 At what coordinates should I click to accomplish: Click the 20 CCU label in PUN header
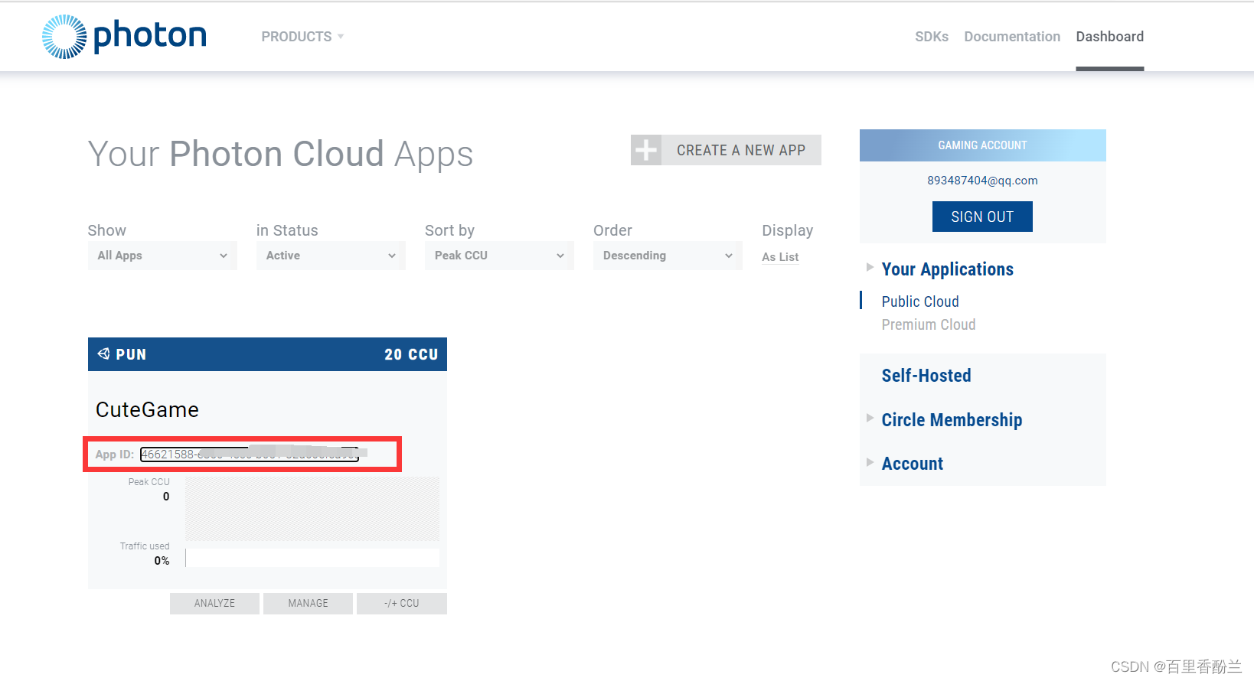coord(411,354)
